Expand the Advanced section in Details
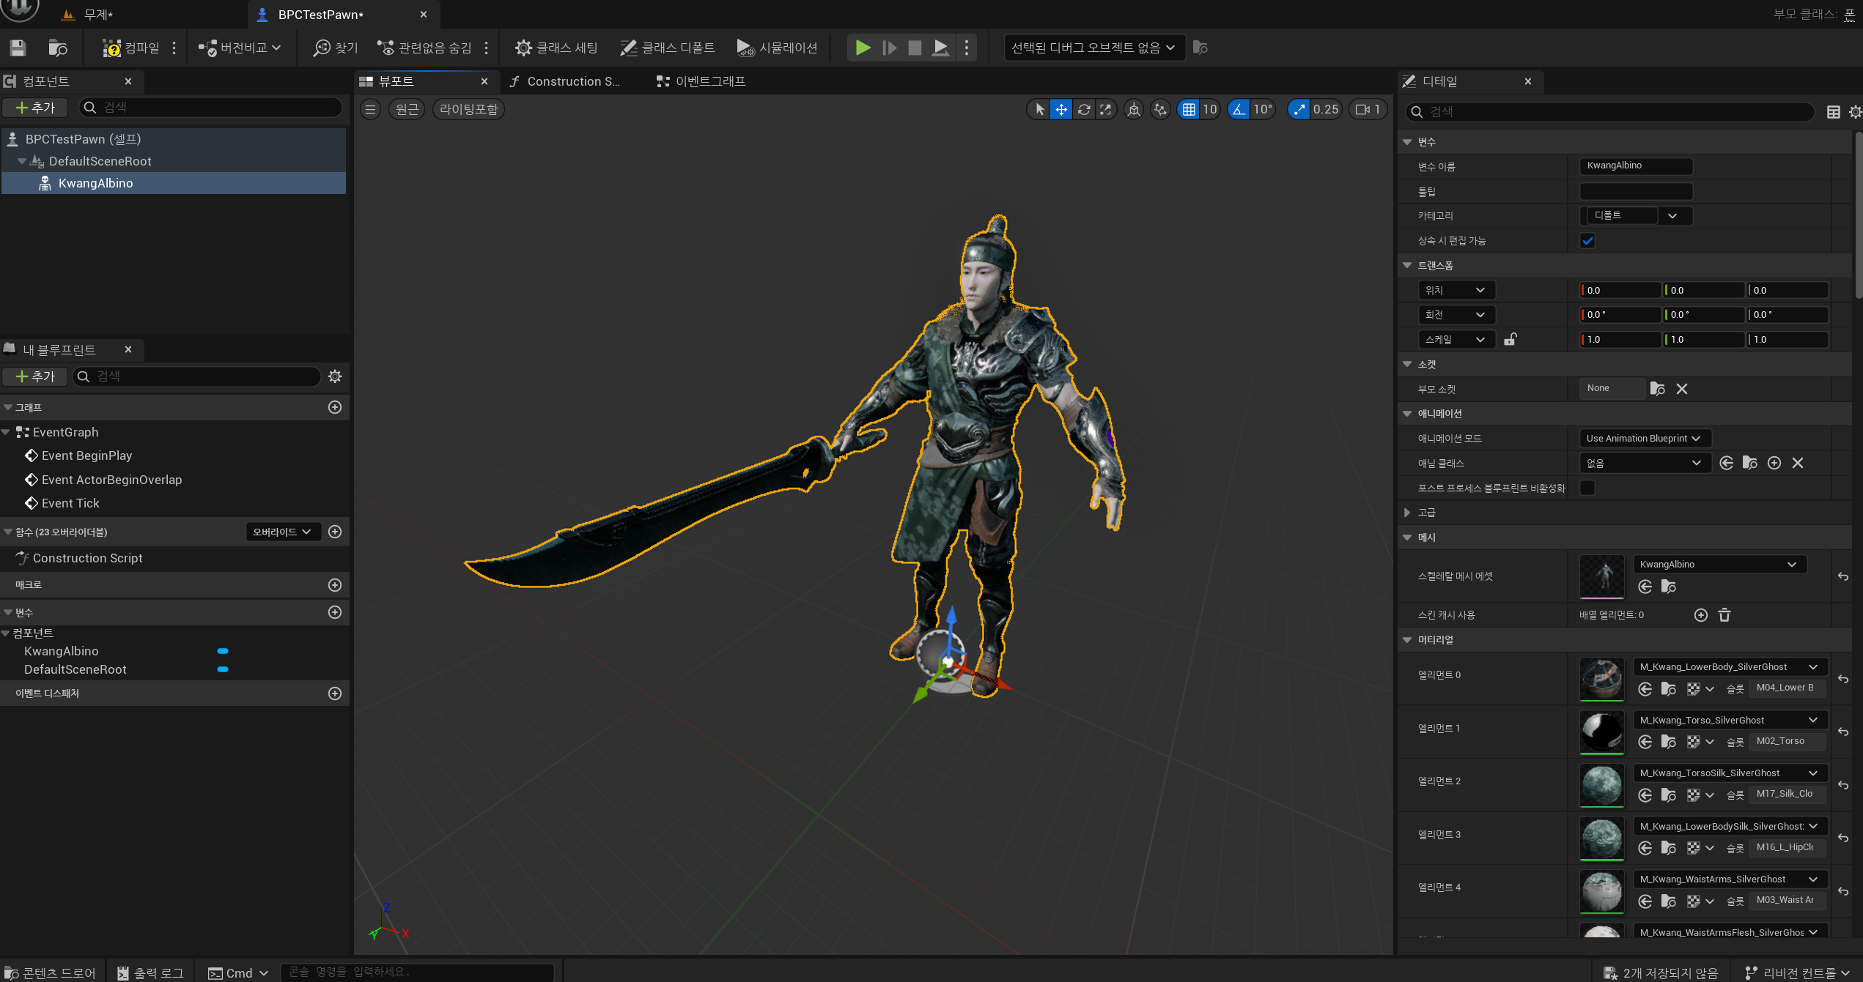 point(1407,513)
